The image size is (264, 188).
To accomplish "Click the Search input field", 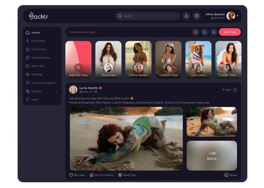I will coord(148,16).
